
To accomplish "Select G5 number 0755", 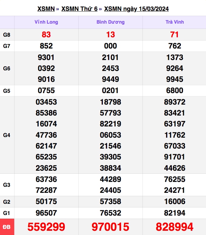I will 46,91.
